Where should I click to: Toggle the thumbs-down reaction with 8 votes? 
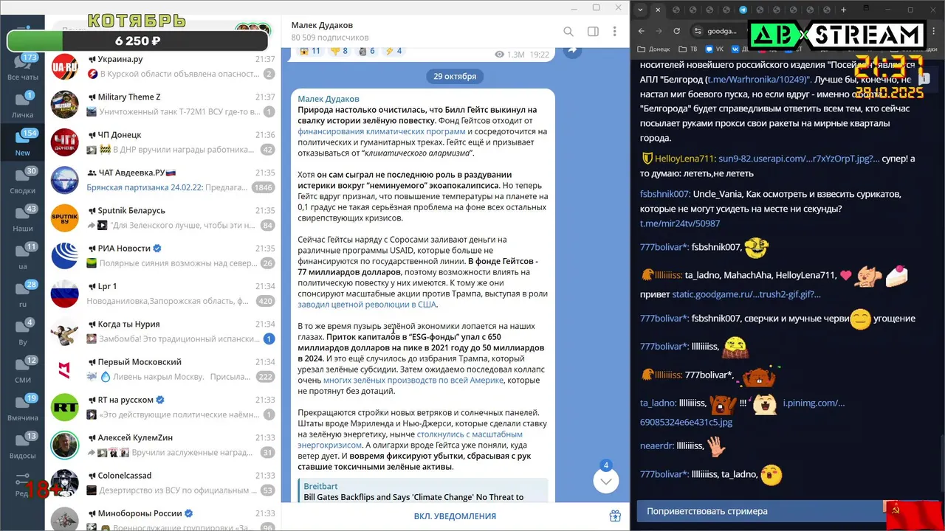[340, 51]
